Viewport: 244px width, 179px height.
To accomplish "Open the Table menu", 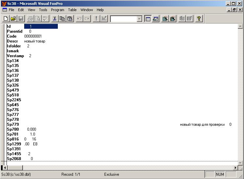I will (72, 10).
